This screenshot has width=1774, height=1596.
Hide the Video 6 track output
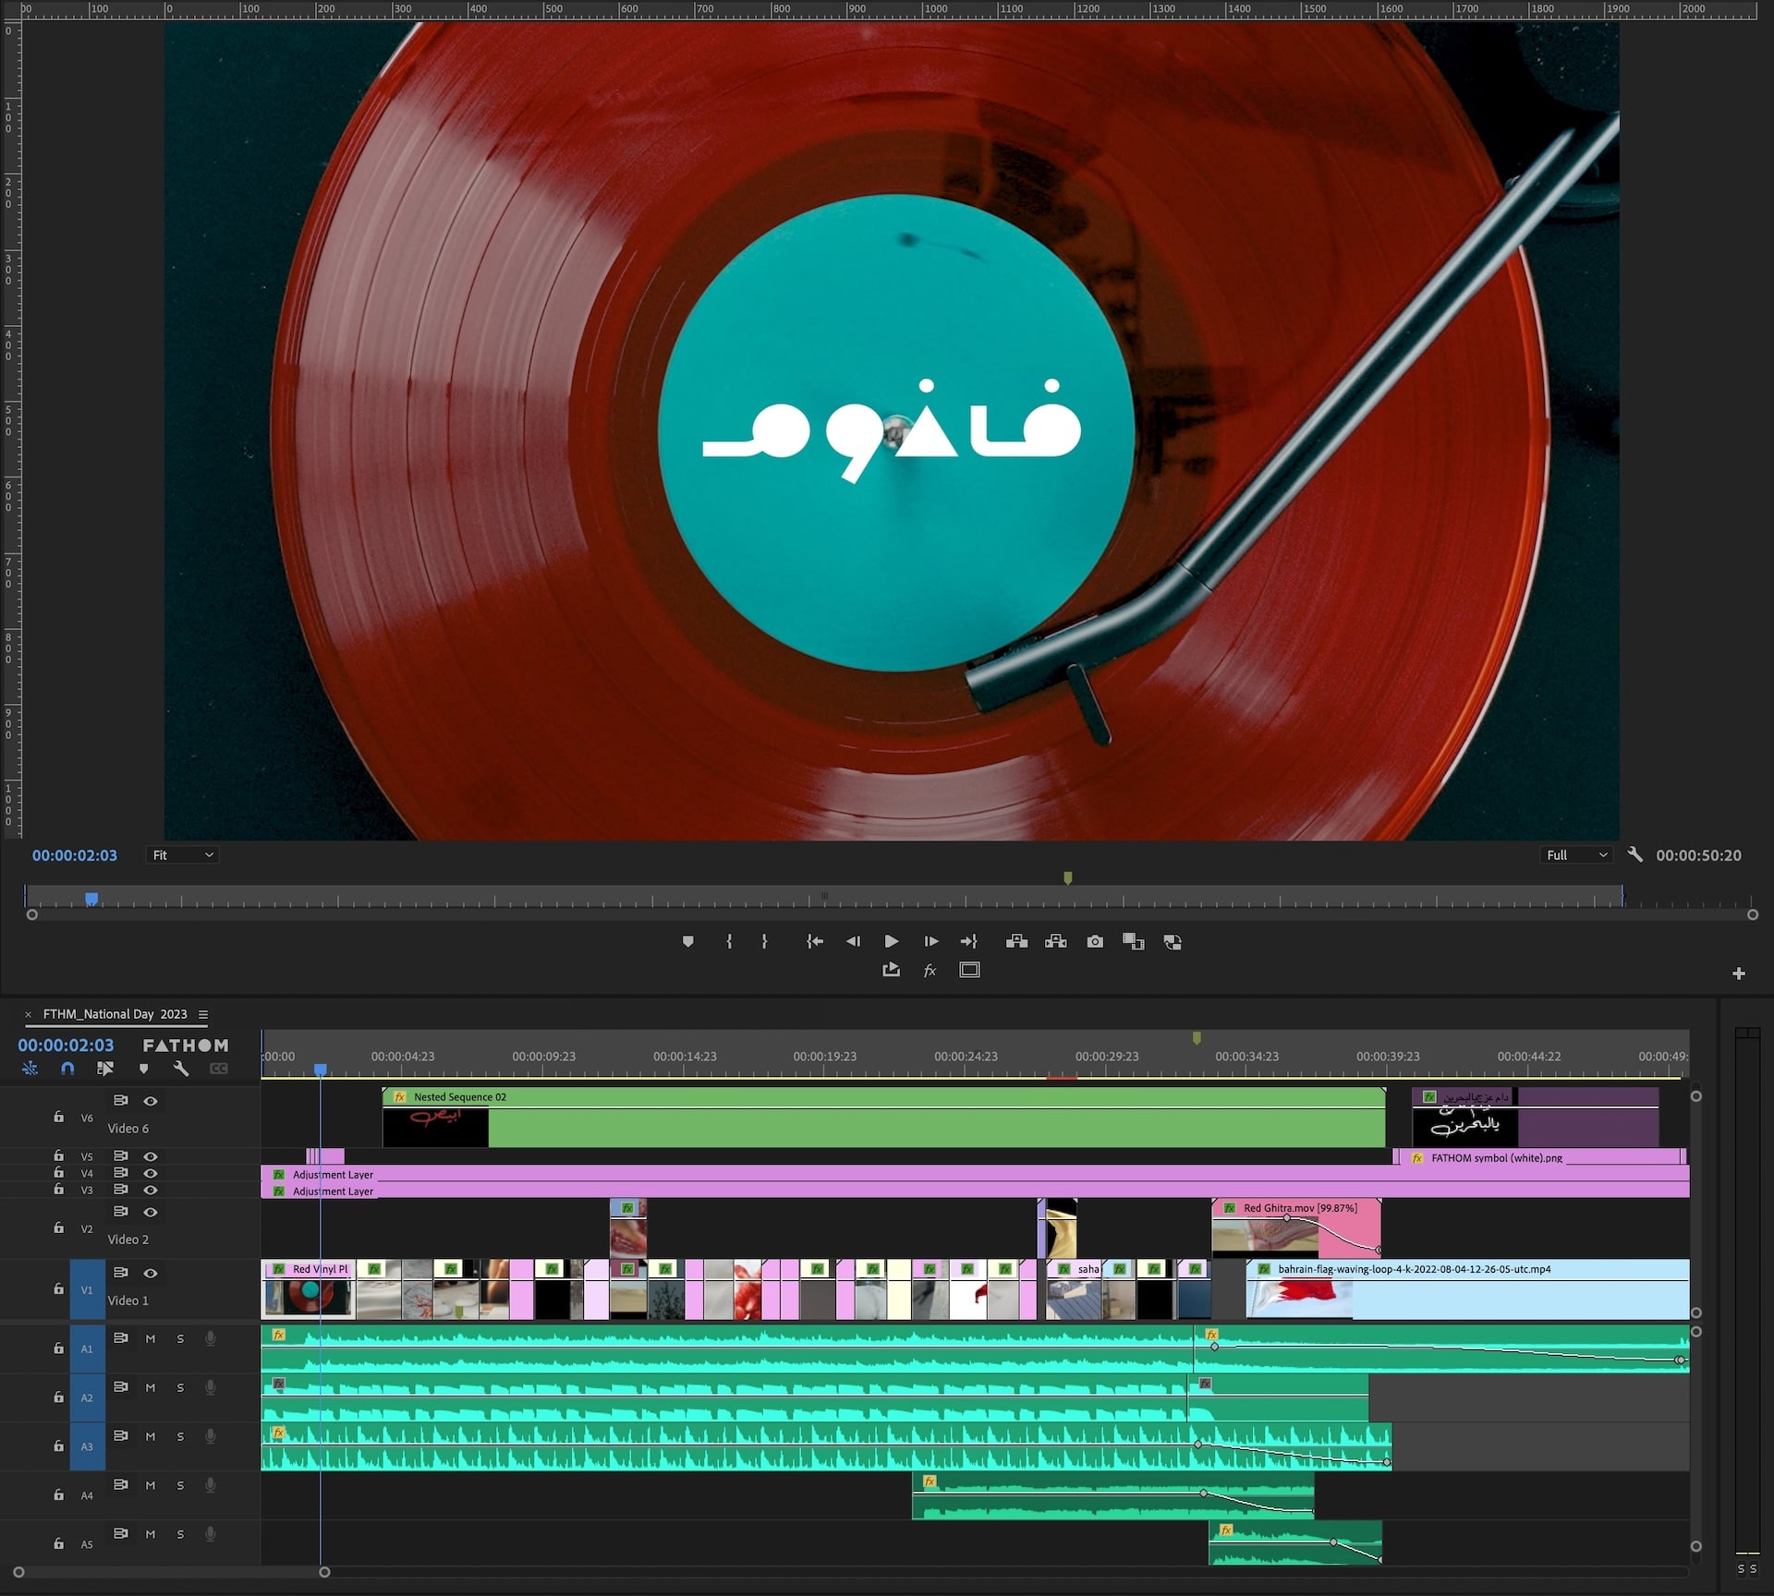(151, 1101)
